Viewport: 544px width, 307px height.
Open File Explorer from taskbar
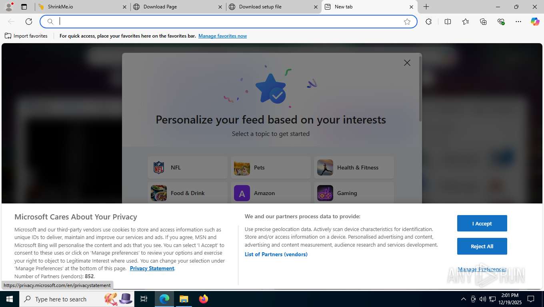coord(184,299)
